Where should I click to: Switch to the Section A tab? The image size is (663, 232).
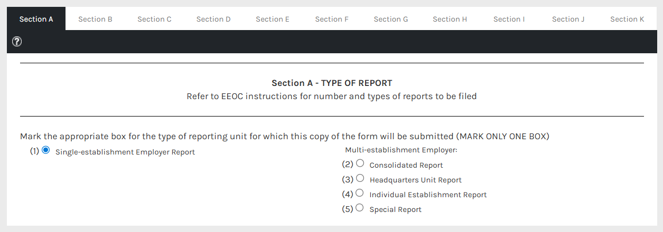(x=36, y=19)
